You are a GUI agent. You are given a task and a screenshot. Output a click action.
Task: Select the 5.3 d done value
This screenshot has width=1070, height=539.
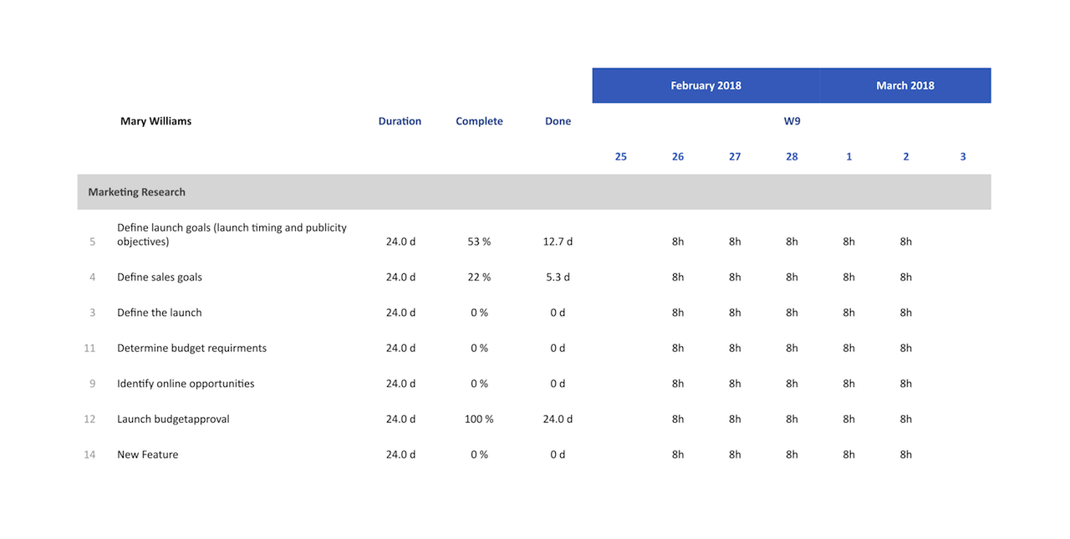click(558, 277)
